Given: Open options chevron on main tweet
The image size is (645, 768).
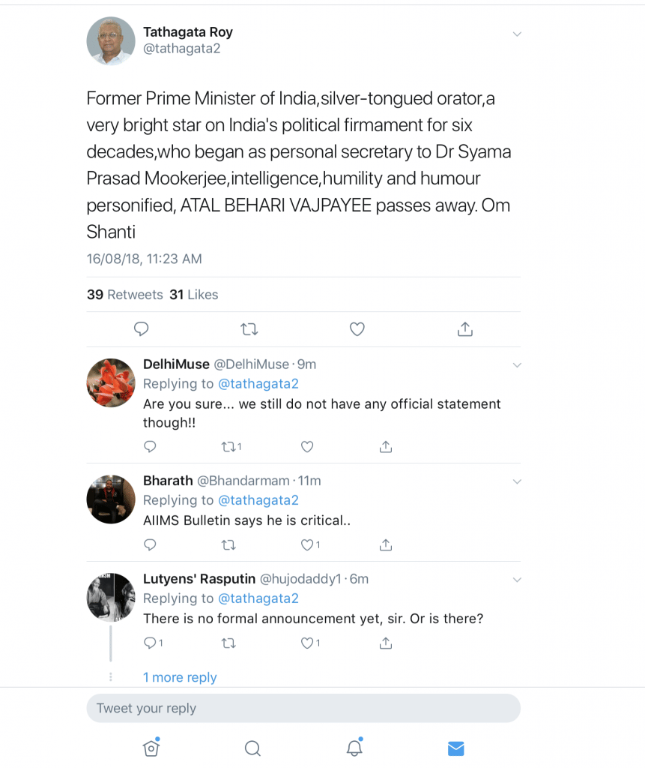Looking at the screenshot, I should (516, 34).
